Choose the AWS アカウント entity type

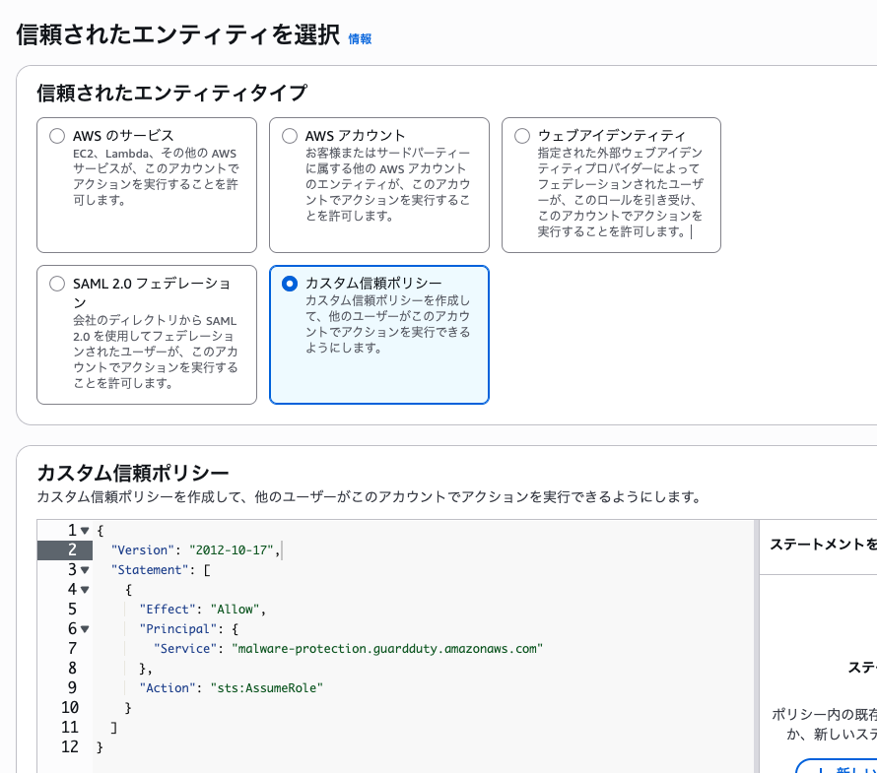(x=290, y=136)
